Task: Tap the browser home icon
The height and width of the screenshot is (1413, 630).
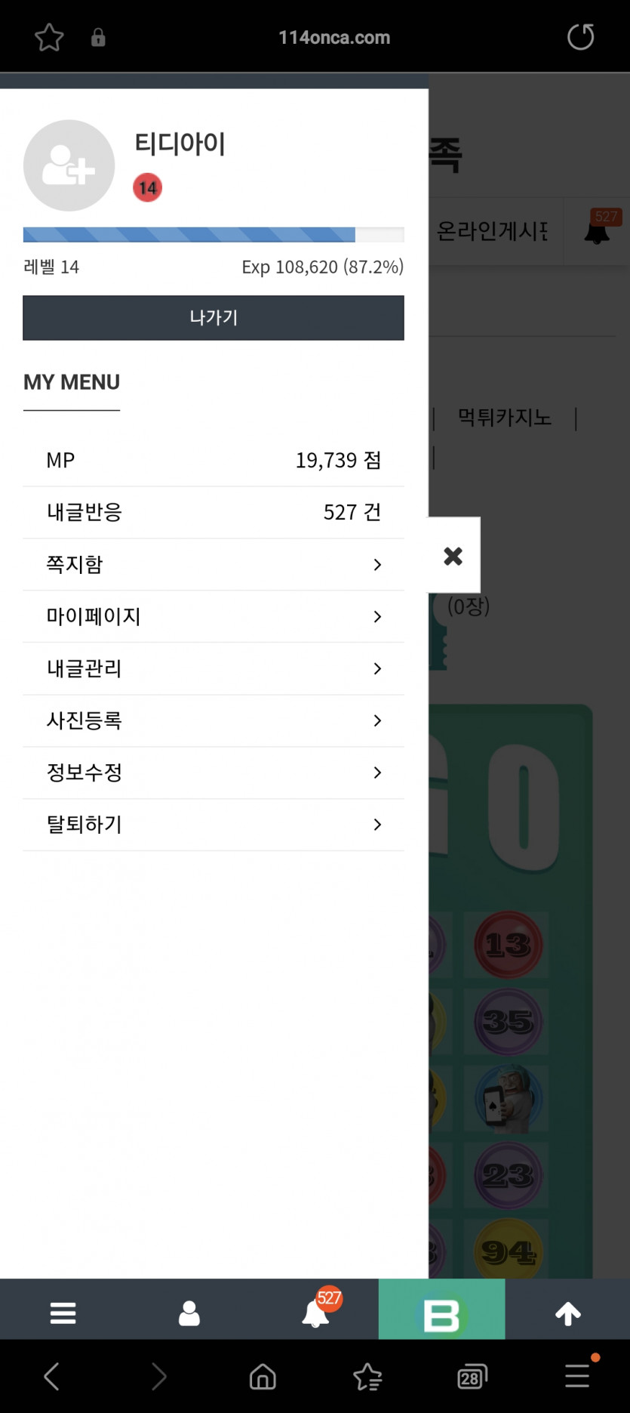Action: click(263, 1377)
